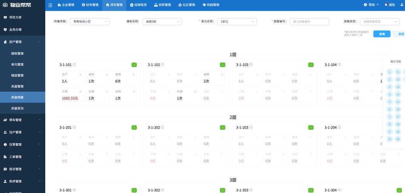The height and width of the screenshot is (193, 405).
Task: Open the 单元名称 dropdown showing 1单元
Action: [237, 22]
